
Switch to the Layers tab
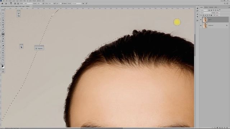(x=202, y=7)
